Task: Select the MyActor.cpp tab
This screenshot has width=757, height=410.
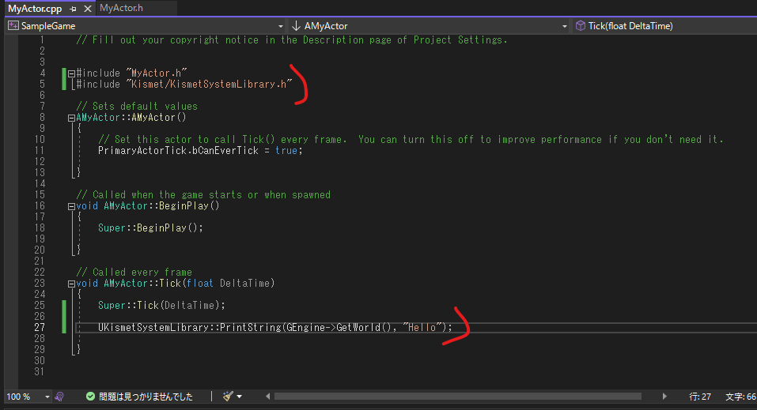Action: pos(35,9)
